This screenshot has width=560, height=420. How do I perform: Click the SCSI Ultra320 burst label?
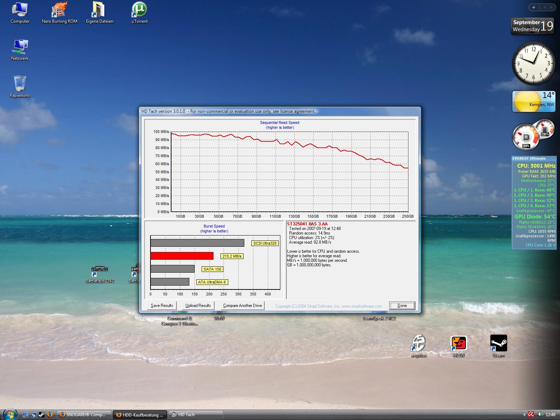[265, 243]
